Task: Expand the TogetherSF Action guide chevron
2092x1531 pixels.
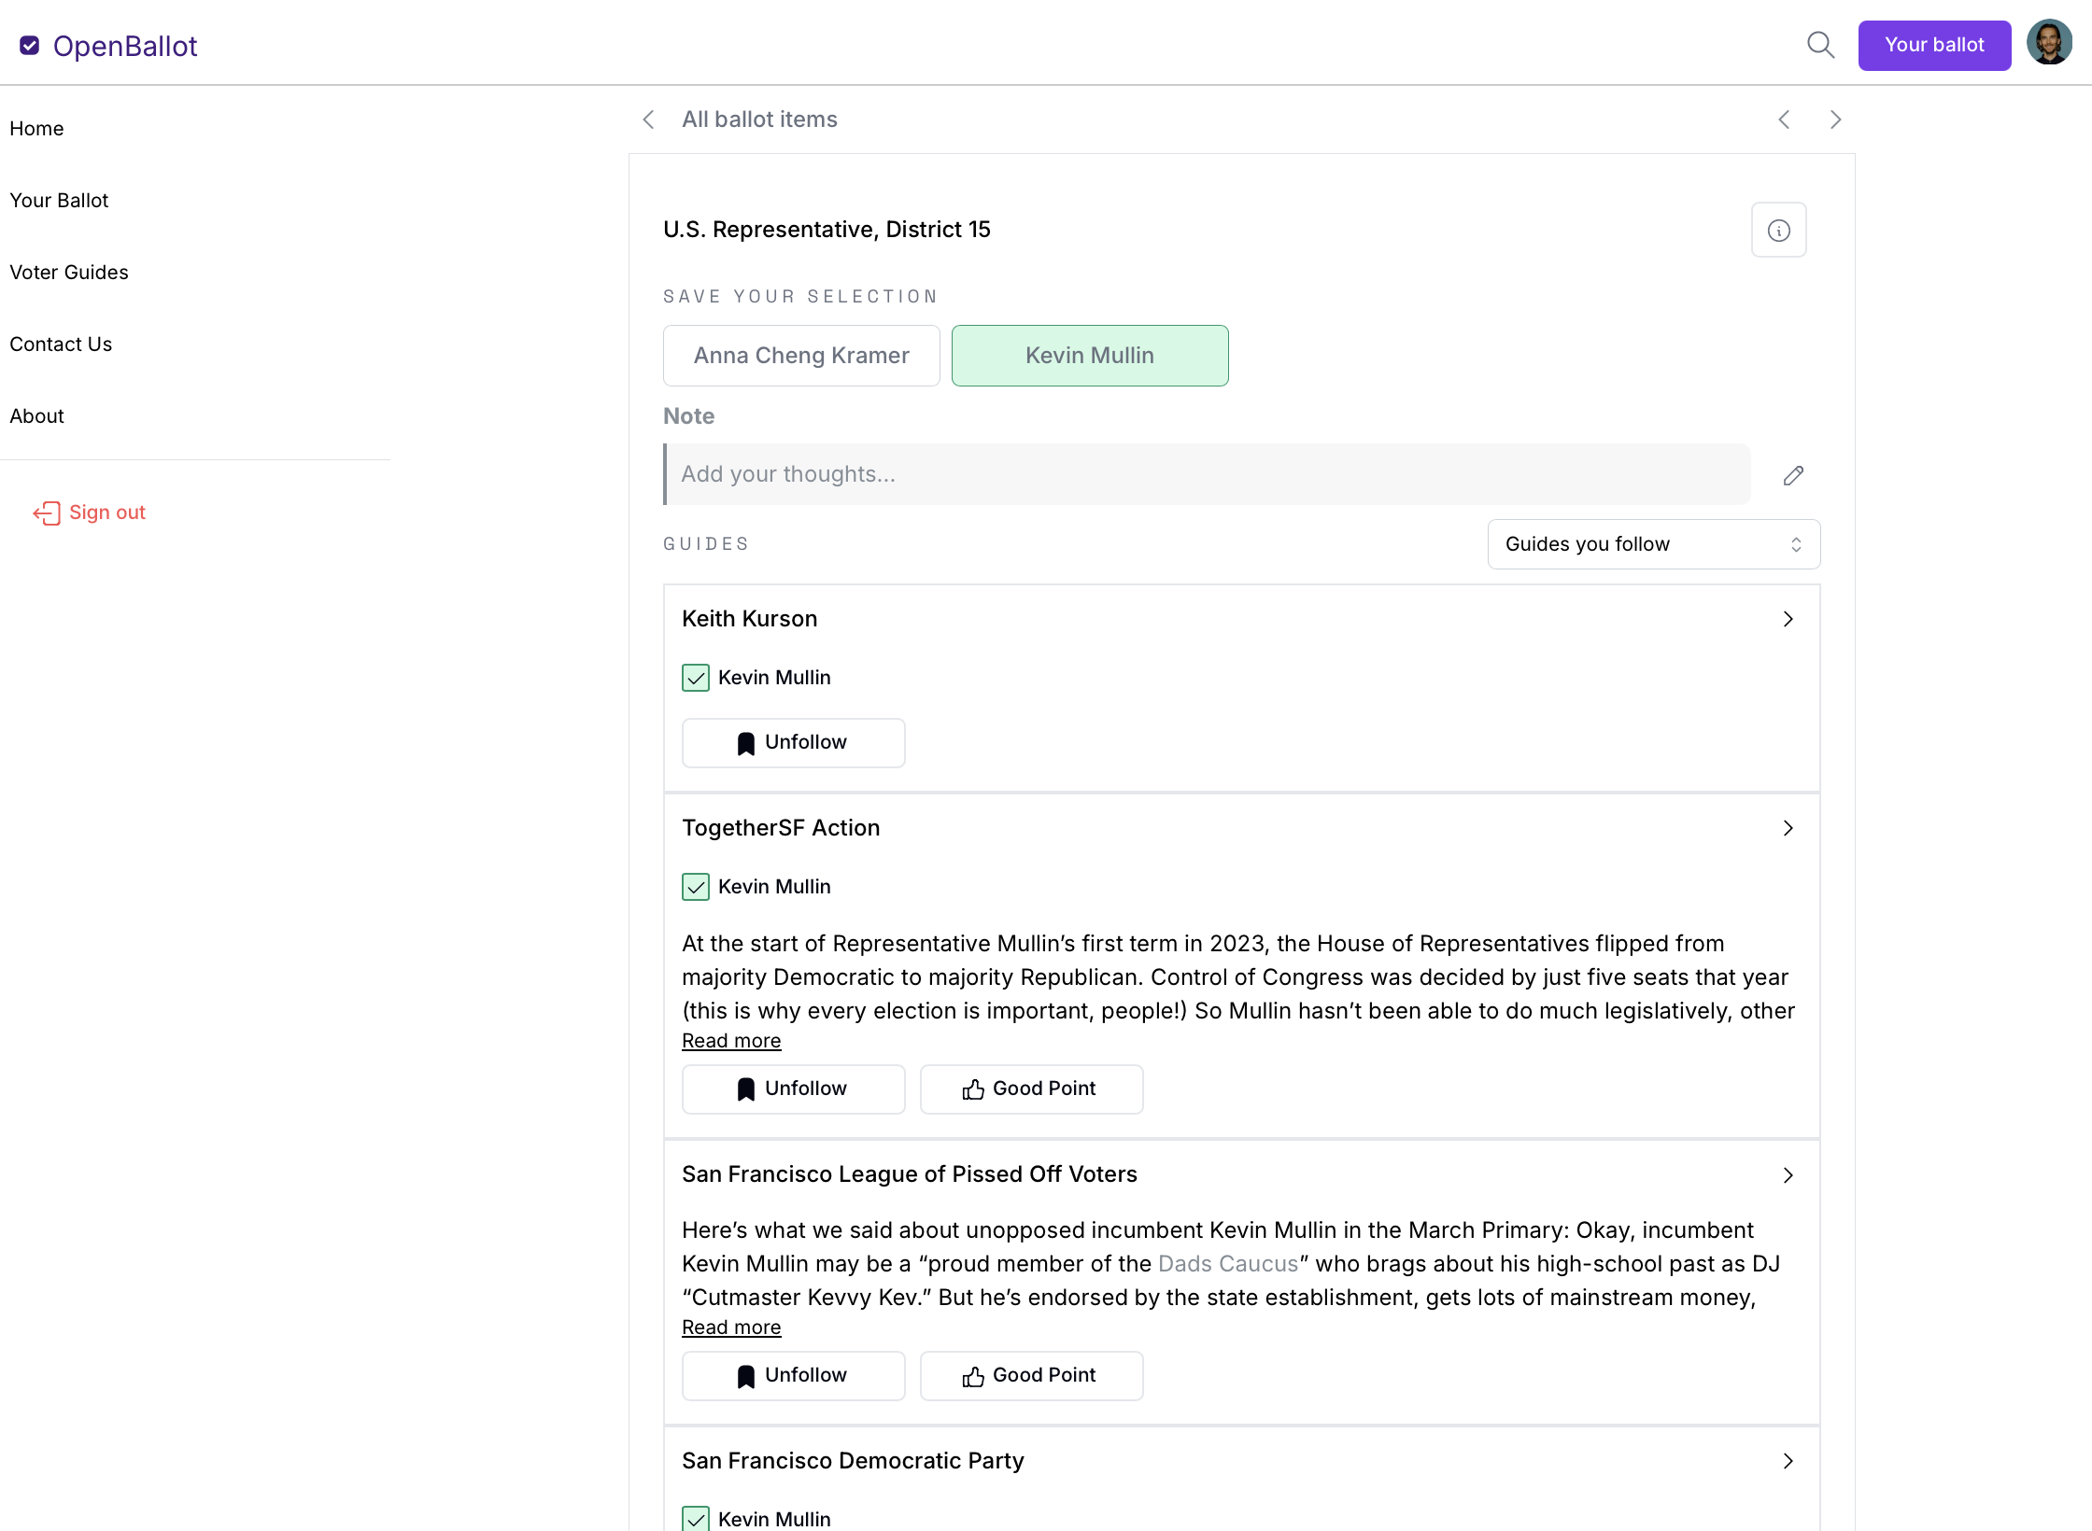Action: (x=1788, y=828)
